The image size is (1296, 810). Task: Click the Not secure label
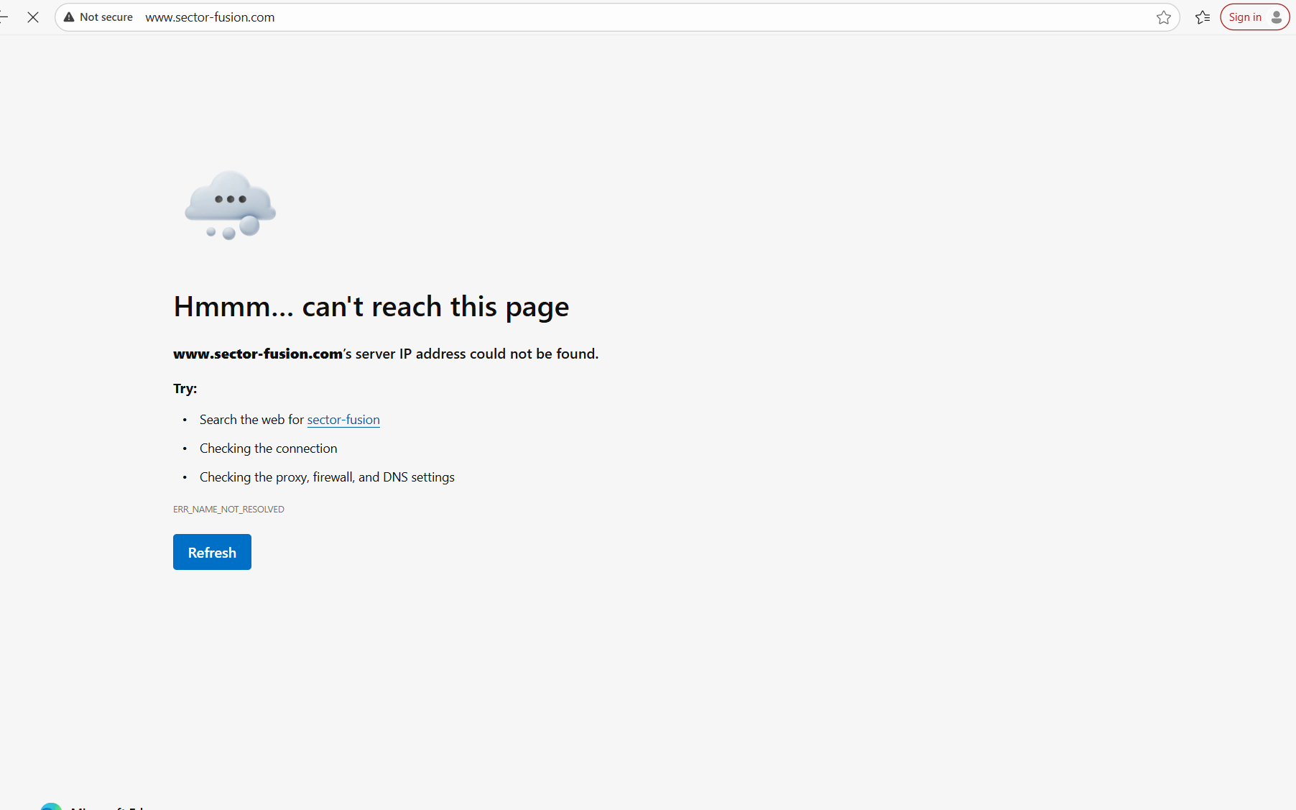click(106, 17)
